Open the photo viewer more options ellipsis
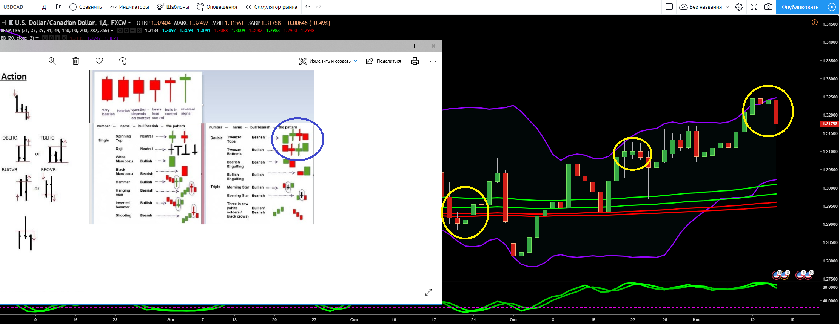Image resolution: width=840 pixels, height=325 pixels. 433,61
